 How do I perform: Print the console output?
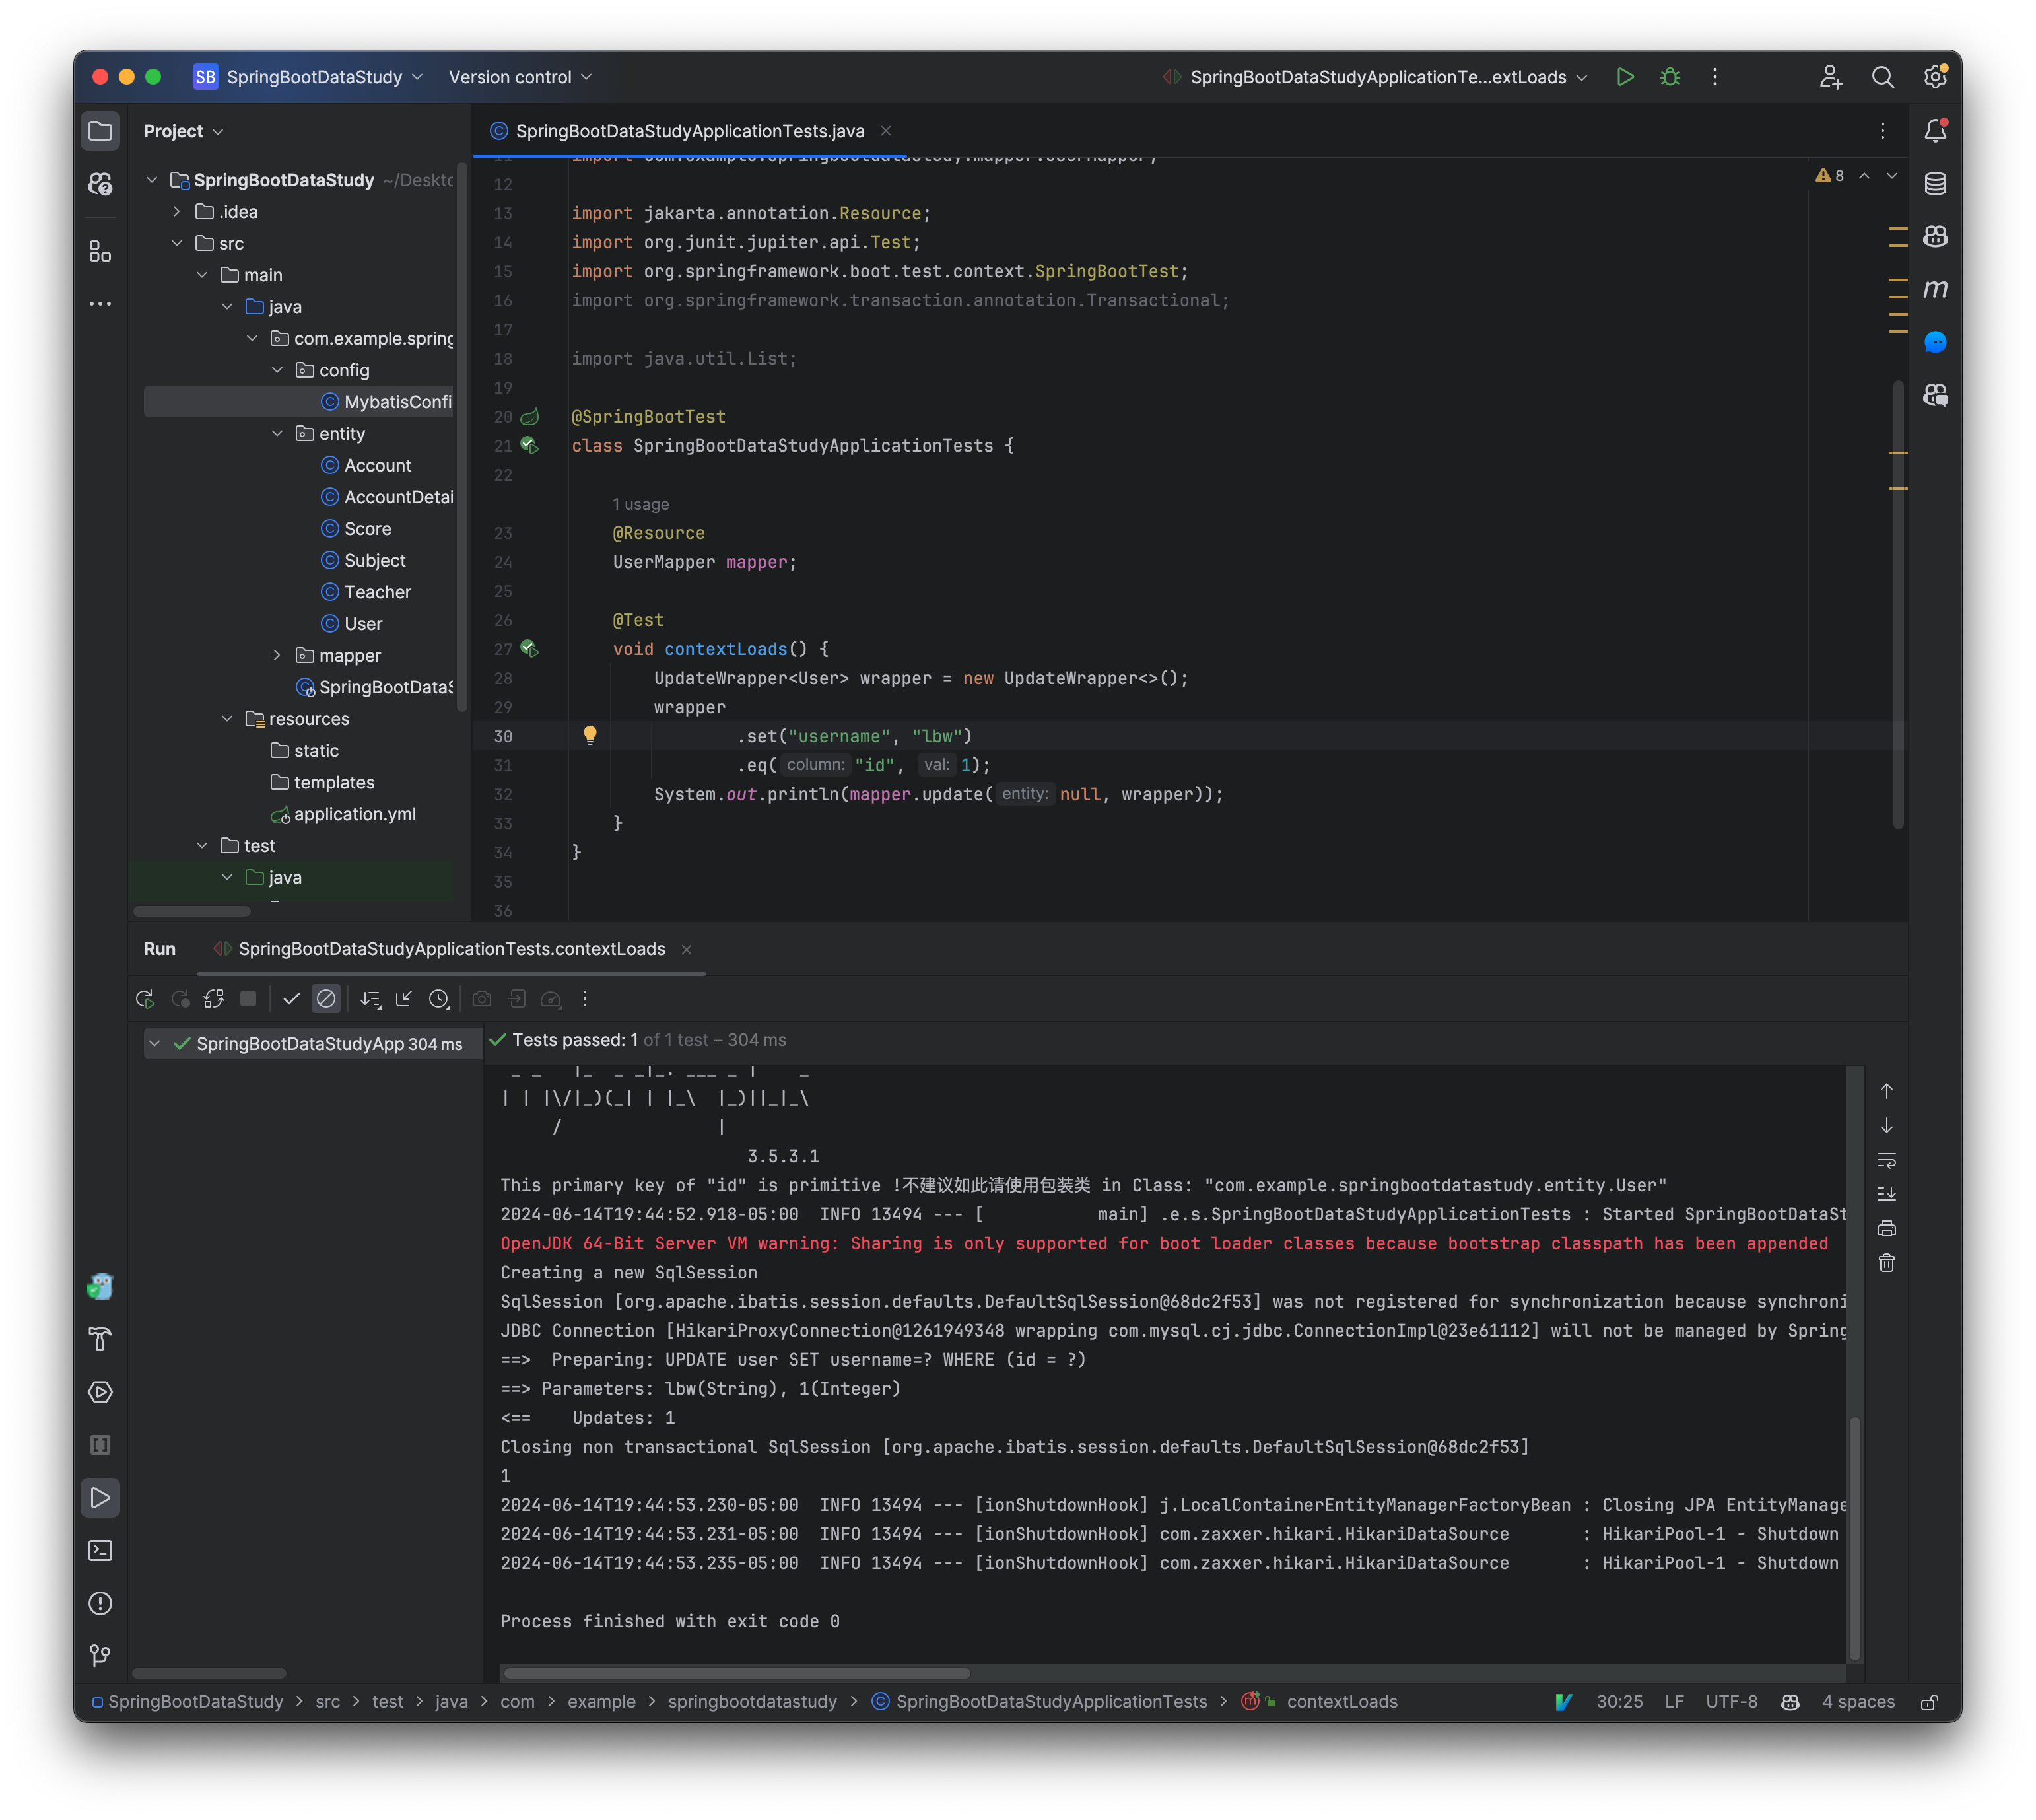(1887, 1229)
